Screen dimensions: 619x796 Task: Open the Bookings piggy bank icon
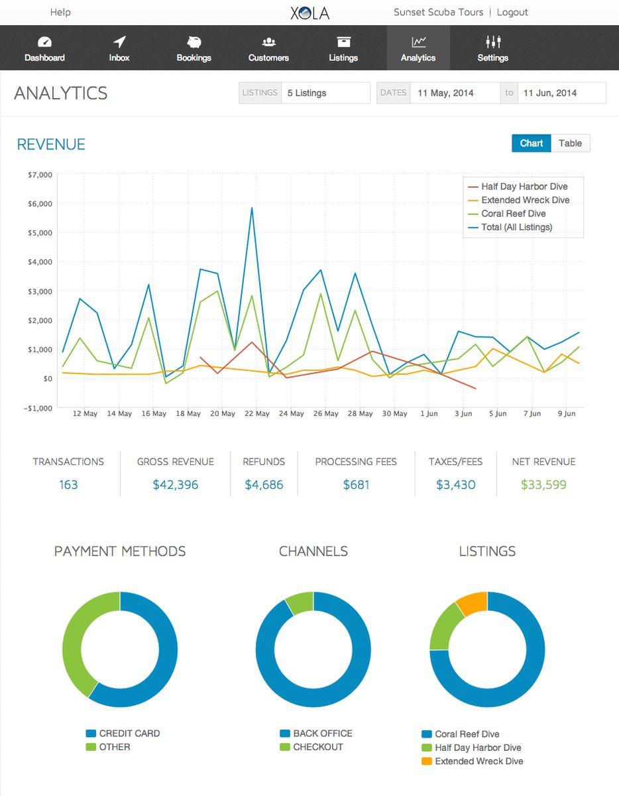click(x=194, y=42)
